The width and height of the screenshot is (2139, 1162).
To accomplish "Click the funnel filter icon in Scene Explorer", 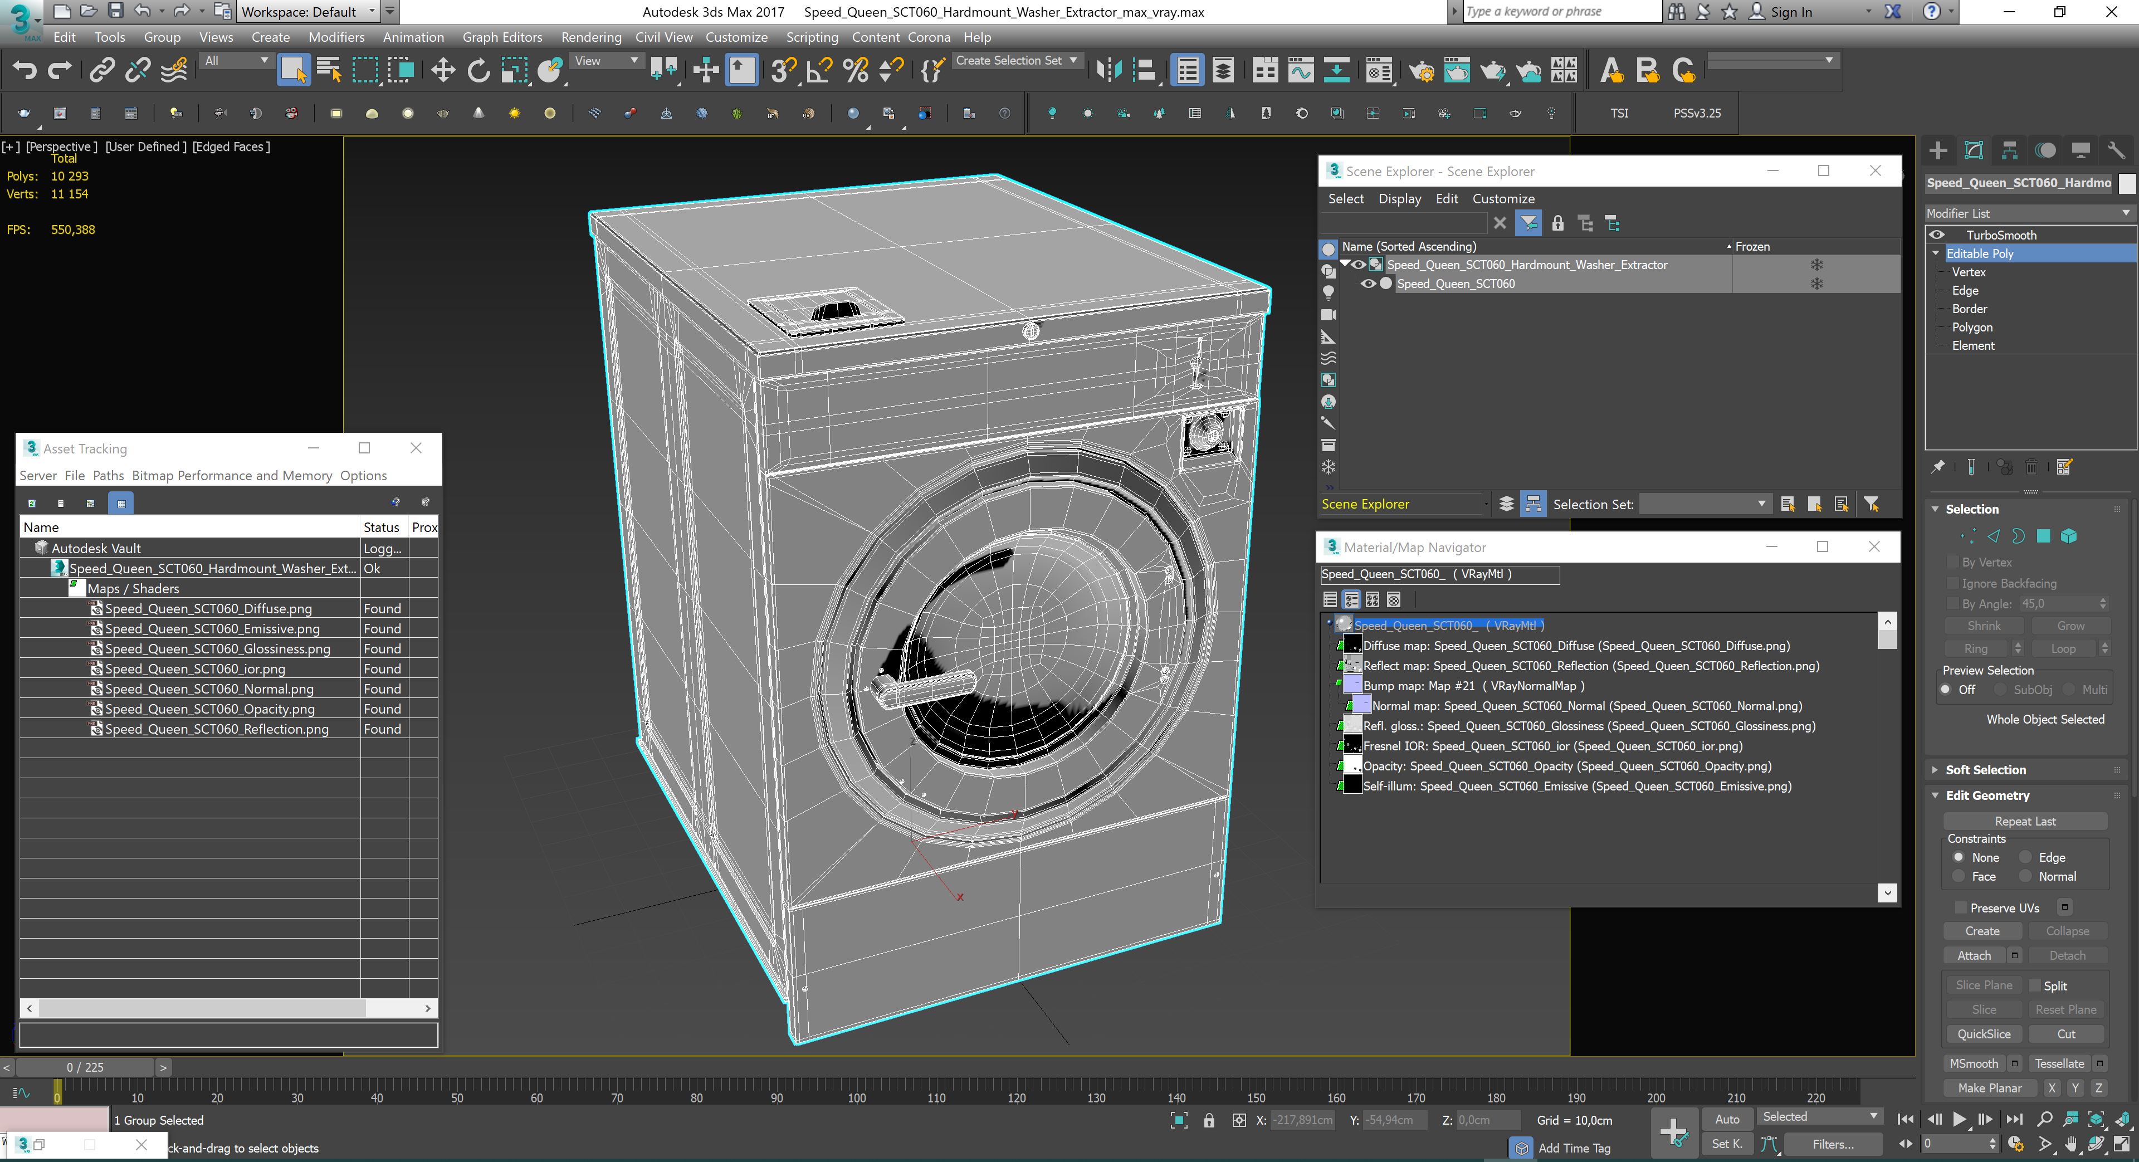I will point(1528,223).
